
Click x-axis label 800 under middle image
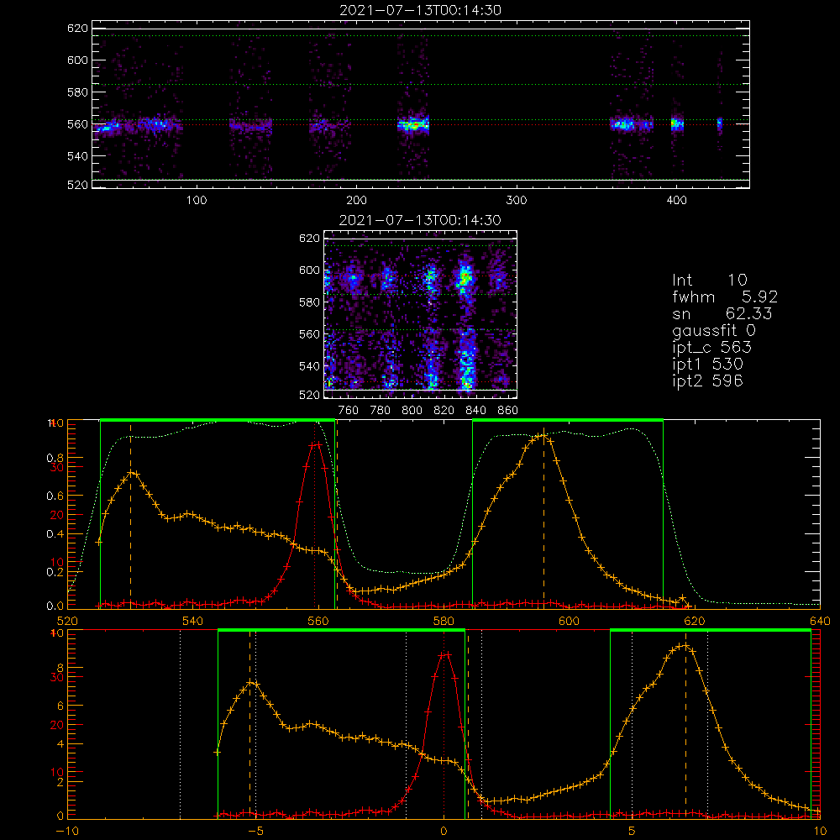click(x=412, y=410)
